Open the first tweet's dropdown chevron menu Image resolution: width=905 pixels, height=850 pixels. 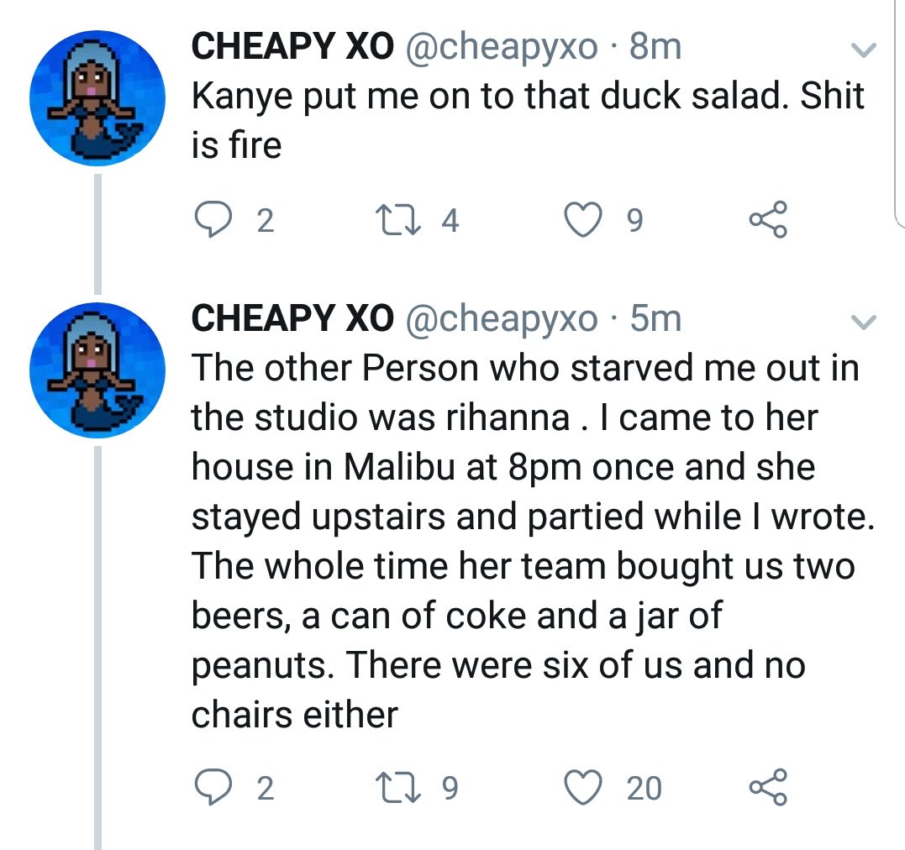click(x=864, y=51)
